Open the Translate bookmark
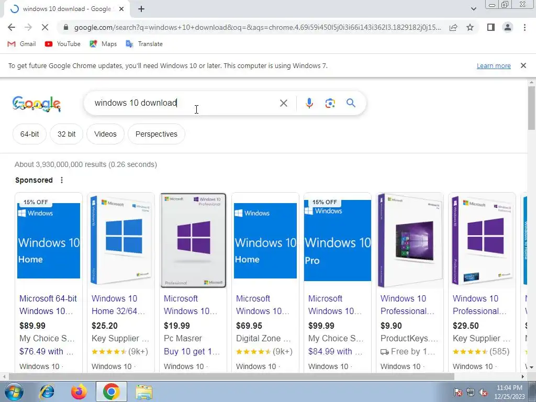This screenshot has height=402, width=536. (x=144, y=44)
